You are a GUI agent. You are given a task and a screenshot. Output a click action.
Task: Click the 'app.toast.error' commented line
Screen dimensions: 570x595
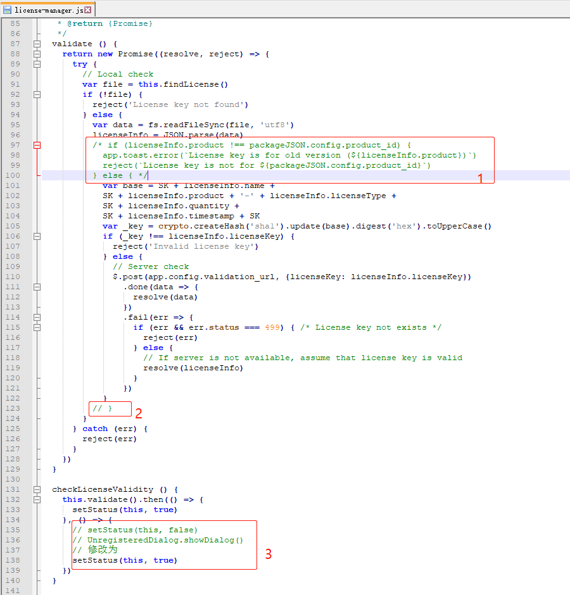(289, 155)
